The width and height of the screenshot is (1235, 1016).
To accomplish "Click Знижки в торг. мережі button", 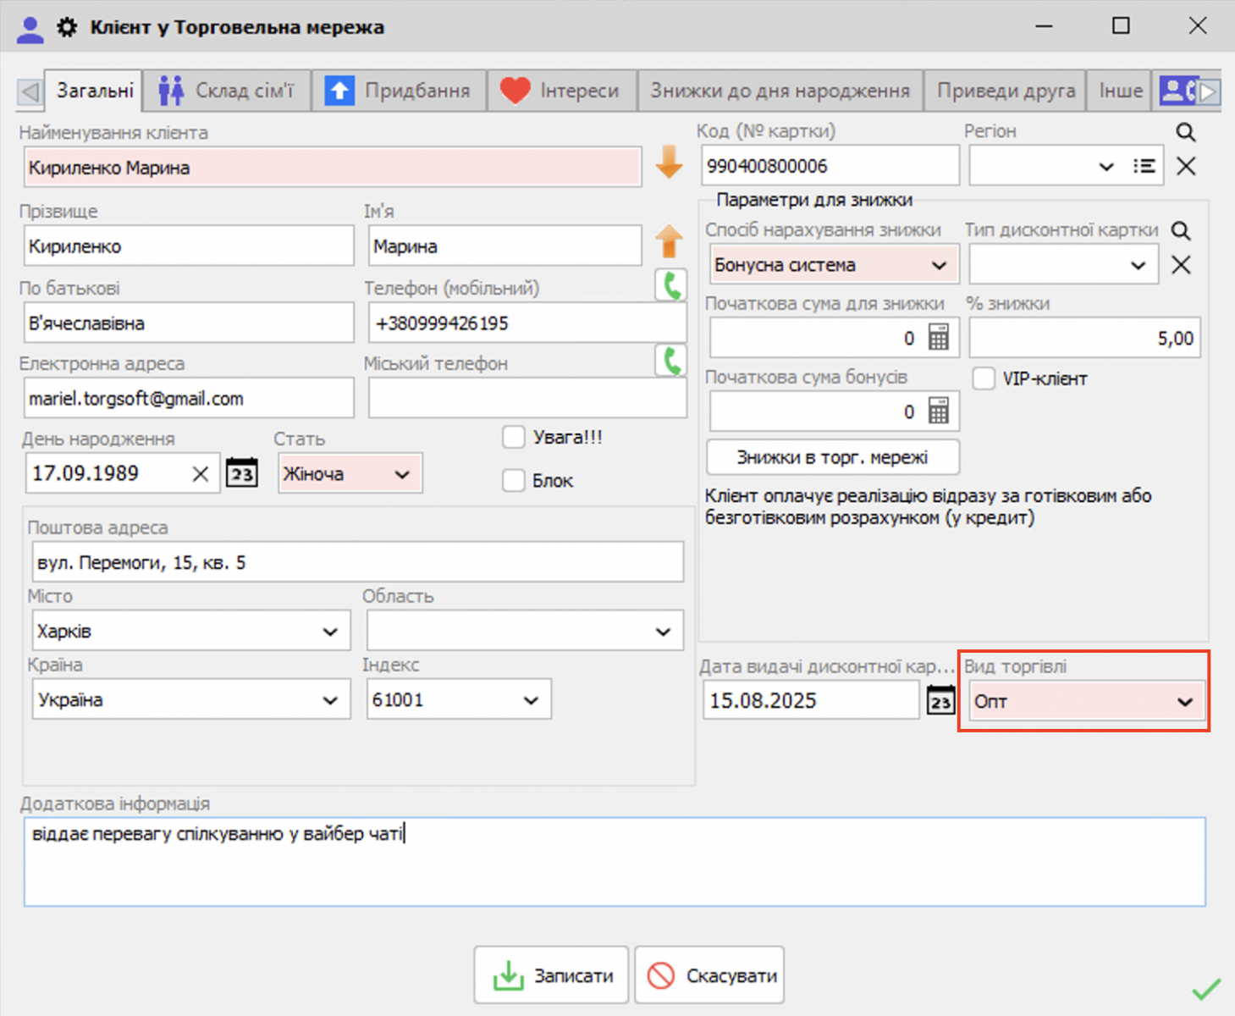I will pos(832,457).
